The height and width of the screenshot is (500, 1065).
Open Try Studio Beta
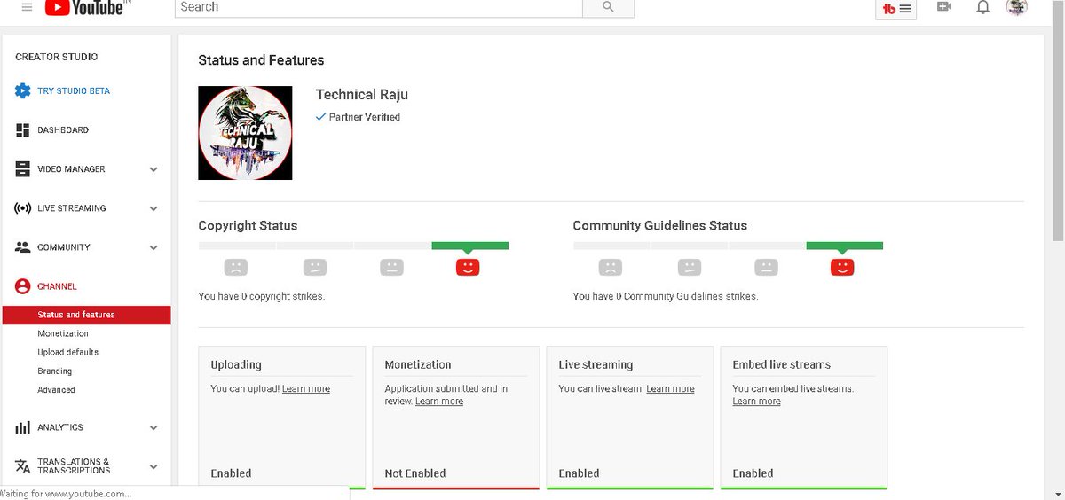74,91
